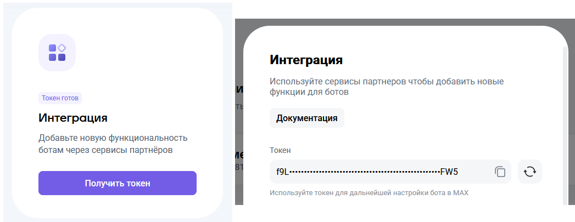Regenerate the token using the refresh icon
The height and width of the screenshot is (222, 575).
point(529,172)
